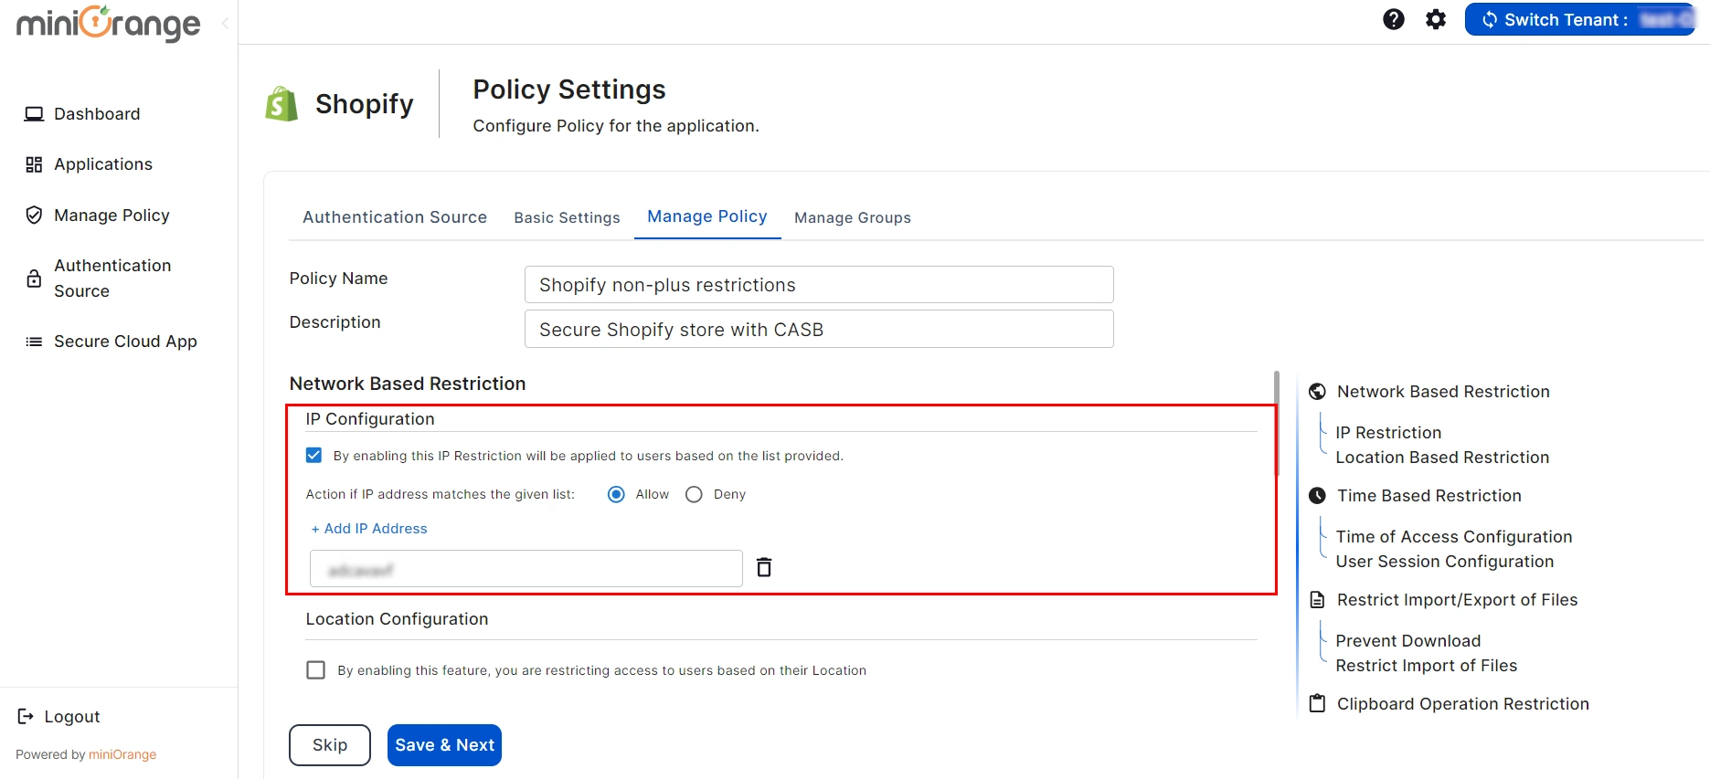This screenshot has height=779, width=1710.
Task: Click the Applications grid icon
Action: pos(34,164)
